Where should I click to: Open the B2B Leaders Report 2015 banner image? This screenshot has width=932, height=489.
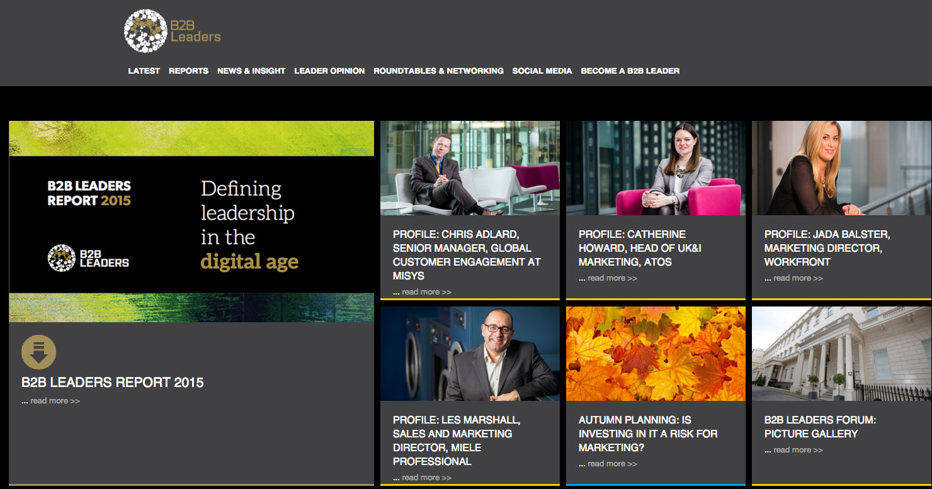tap(191, 222)
